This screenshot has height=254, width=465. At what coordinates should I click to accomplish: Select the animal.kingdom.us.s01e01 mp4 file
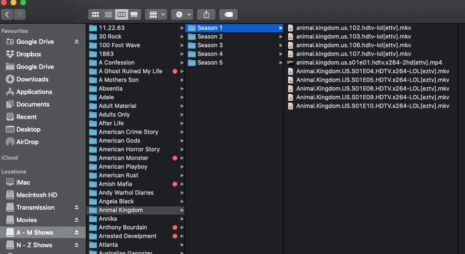tap(369, 63)
